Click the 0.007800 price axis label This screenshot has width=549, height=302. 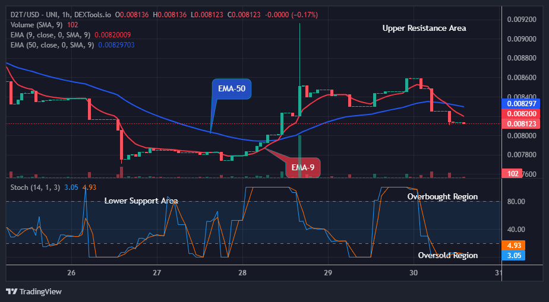pyautogui.click(x=522, y=155)
